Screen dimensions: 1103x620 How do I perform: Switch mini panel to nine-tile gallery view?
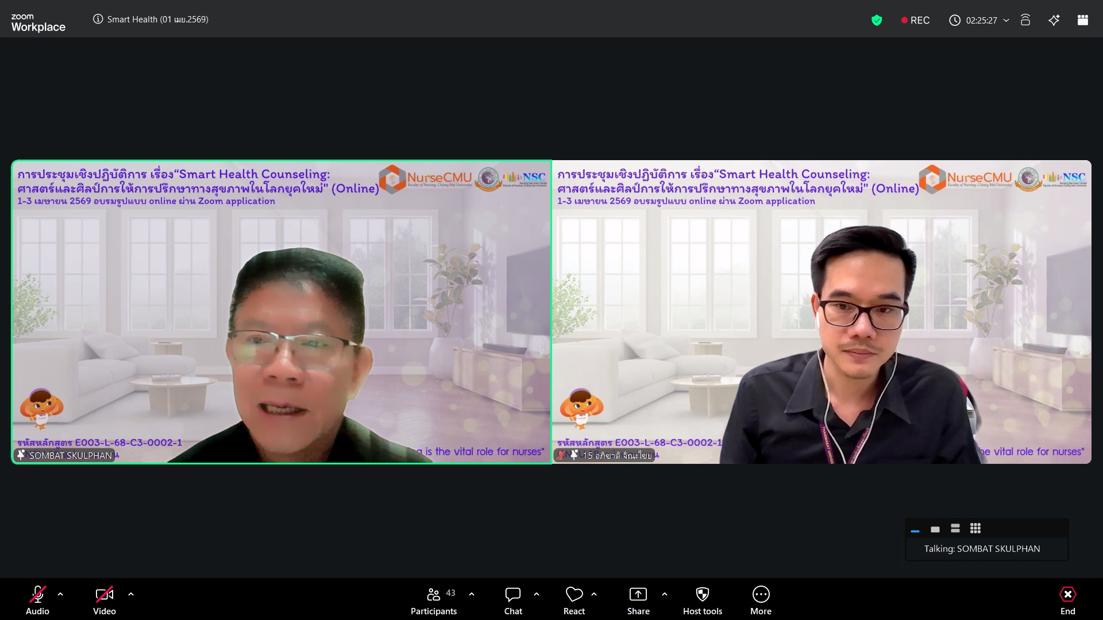click(975, 528)
